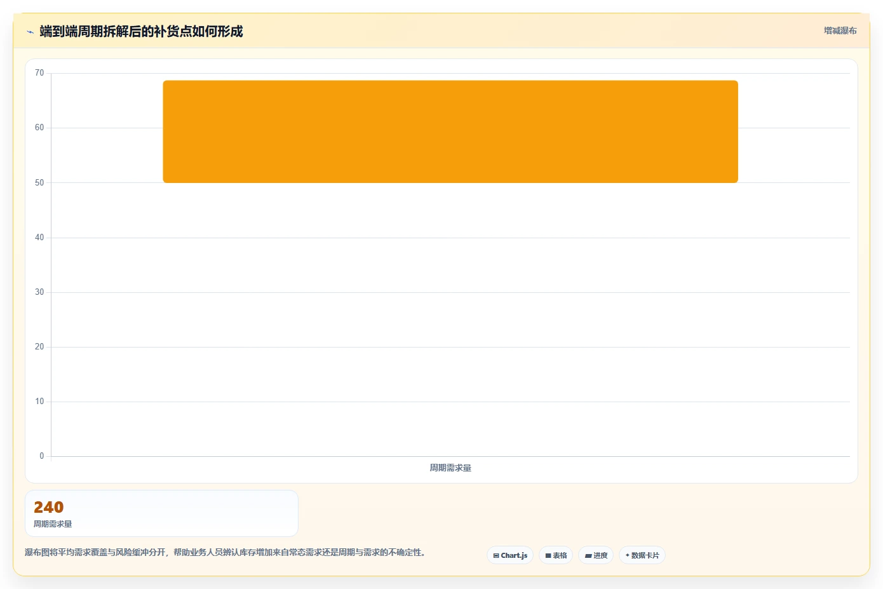The height and width of the screenshot is (589, 883).
Task: Click the description text starting with 瀑布图将平均需求
Action: (225, 553)
